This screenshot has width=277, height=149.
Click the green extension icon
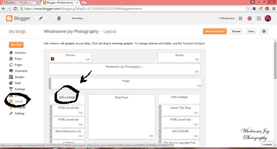261,9
